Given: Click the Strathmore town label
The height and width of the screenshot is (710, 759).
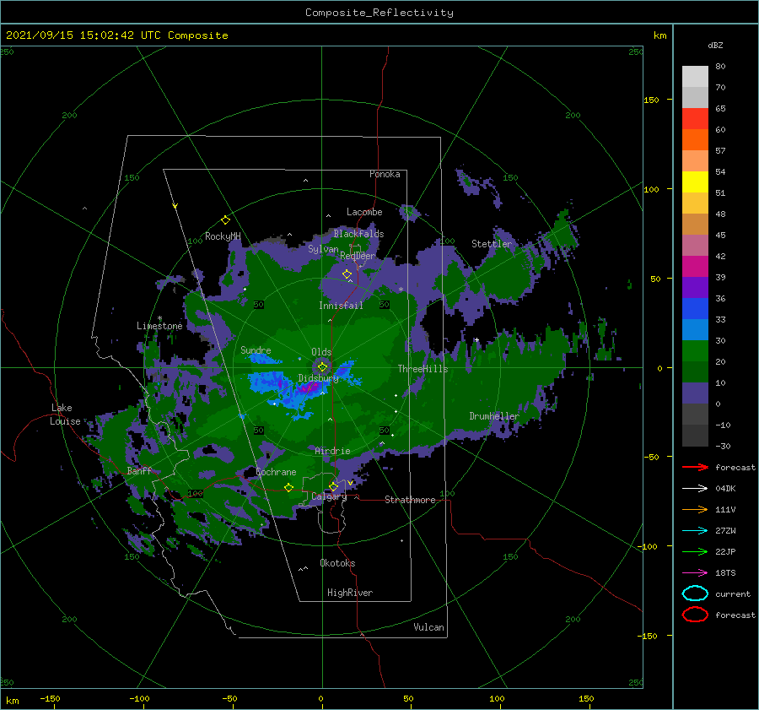Looking at the screenshot, I should (410, 500).
